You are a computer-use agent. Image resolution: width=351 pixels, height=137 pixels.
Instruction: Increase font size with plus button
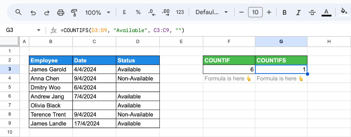(x=269, y=12)
